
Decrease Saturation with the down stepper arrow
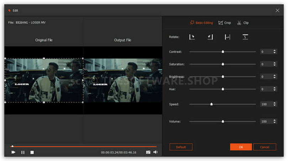pos(274,65)
